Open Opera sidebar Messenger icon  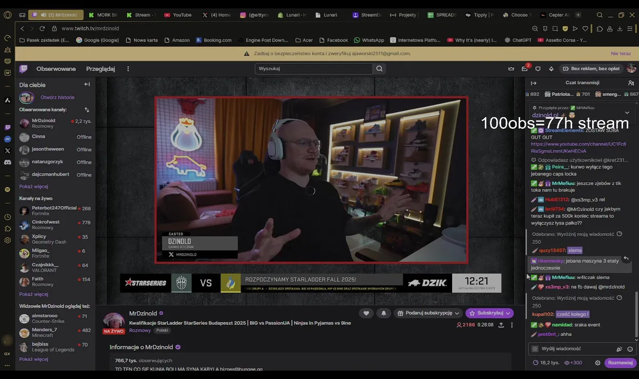pos(7,139)
